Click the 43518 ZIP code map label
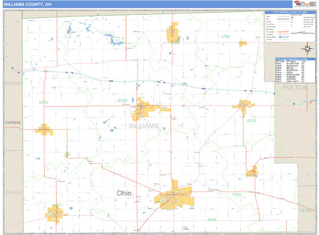This screenshot has height=235, width=319. tap(43, 103)
